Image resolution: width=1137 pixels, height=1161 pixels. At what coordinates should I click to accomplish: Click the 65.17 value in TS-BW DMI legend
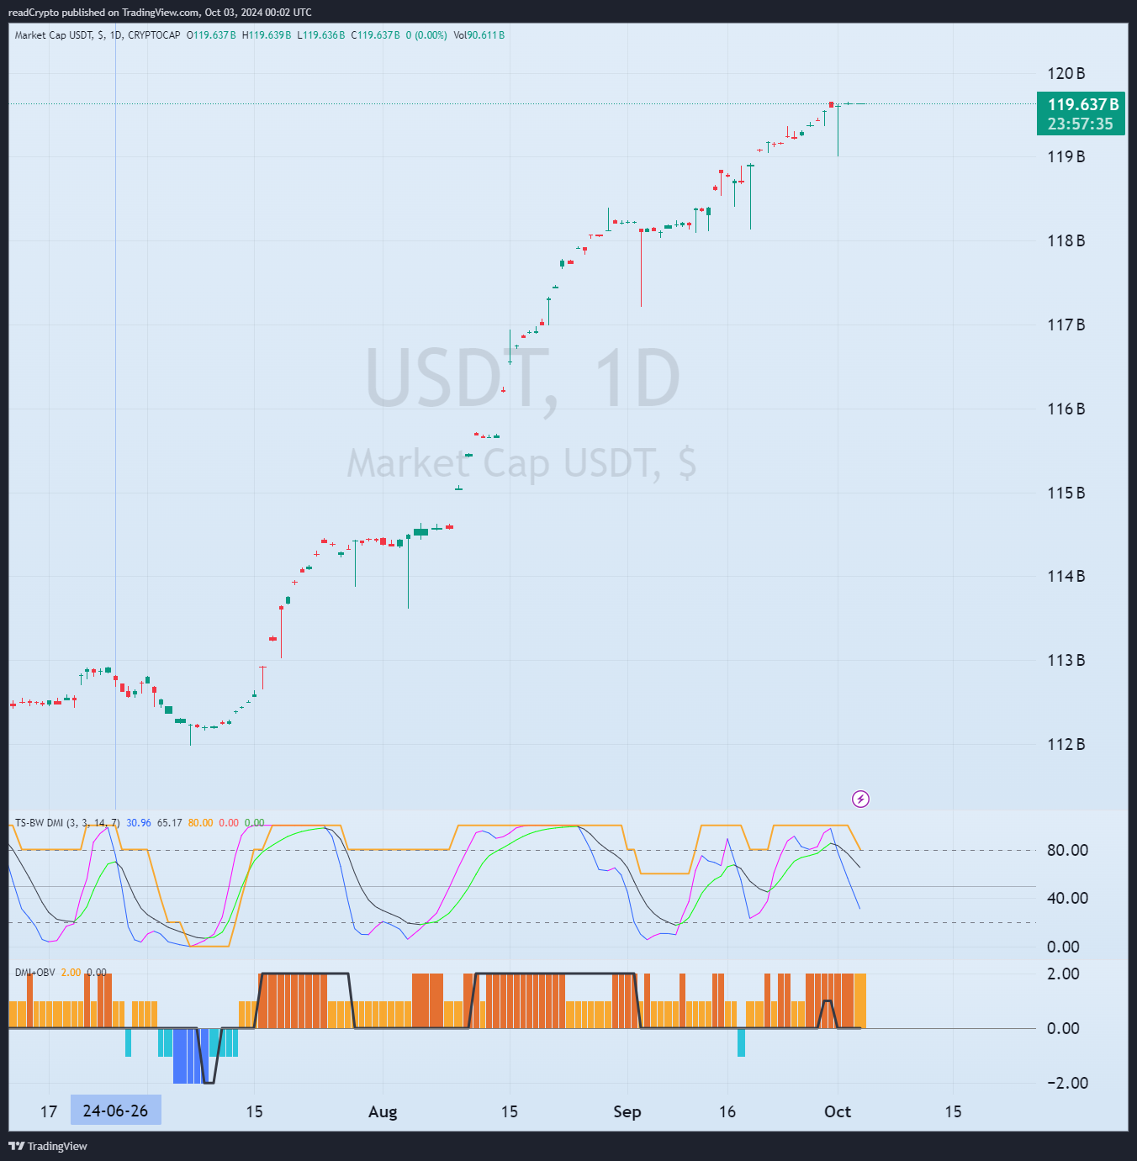click(170, 823)
